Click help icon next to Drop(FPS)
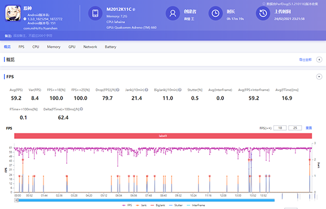326x209 pixels. pyautogui.click(x=118, y=90)
